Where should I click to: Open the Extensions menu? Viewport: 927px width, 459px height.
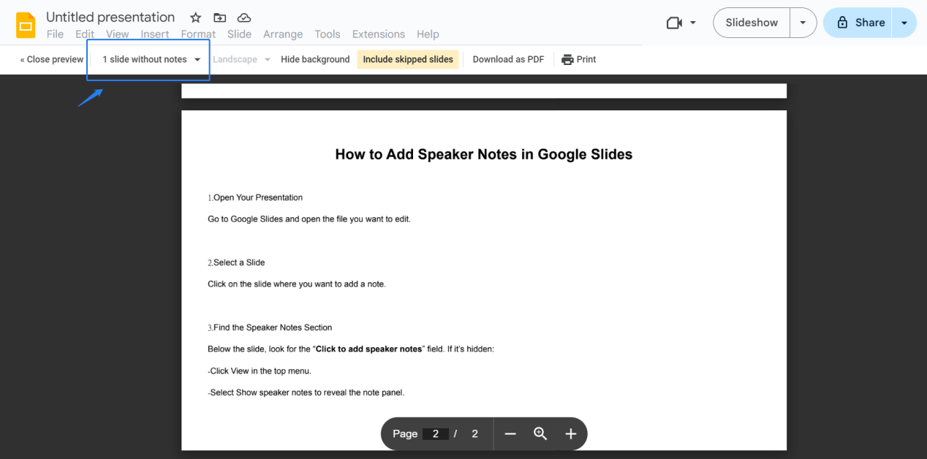tap(378, 34)
